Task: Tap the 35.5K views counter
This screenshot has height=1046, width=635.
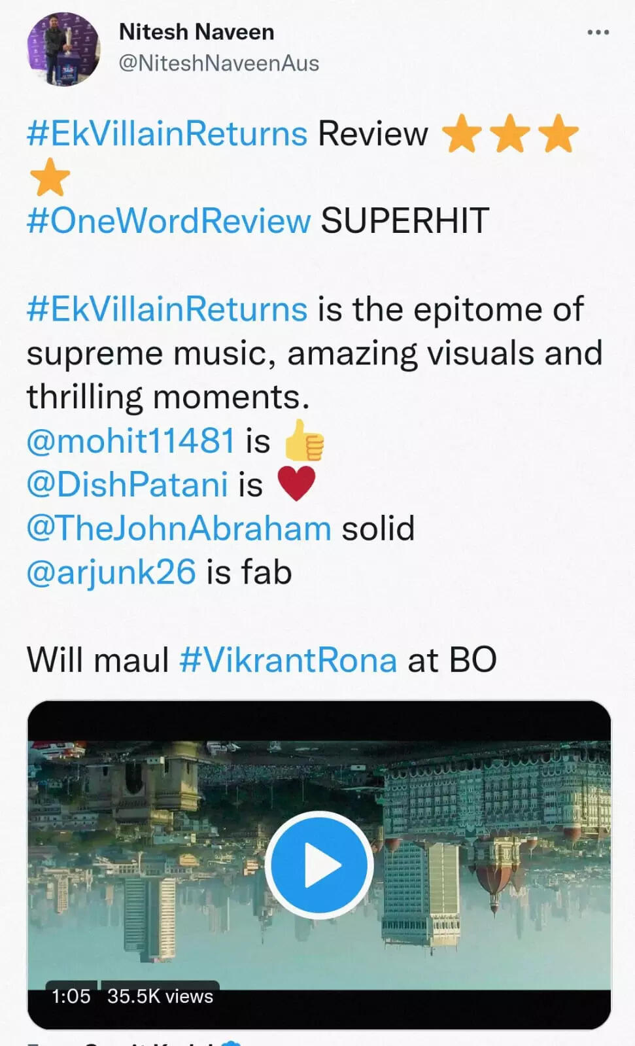Action: point(160,996)
